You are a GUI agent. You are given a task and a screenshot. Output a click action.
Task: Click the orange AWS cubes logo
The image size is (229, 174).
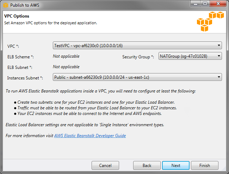[x=210, y=21]
